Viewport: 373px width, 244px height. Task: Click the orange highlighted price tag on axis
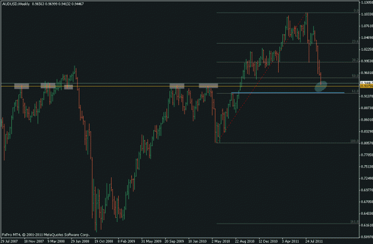point(366,86)
